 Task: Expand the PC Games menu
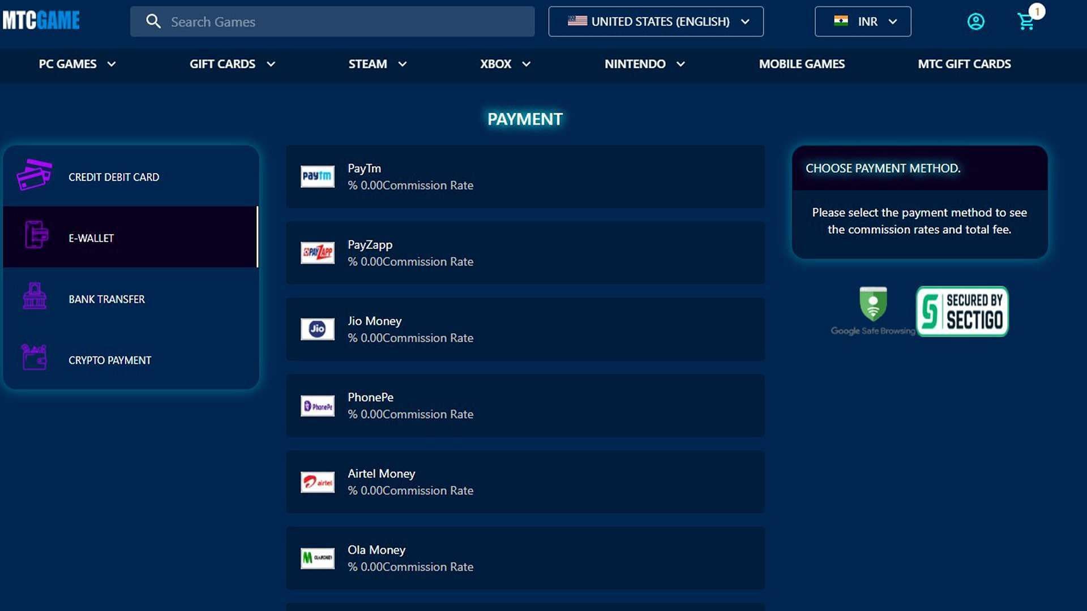coord(77,64)
